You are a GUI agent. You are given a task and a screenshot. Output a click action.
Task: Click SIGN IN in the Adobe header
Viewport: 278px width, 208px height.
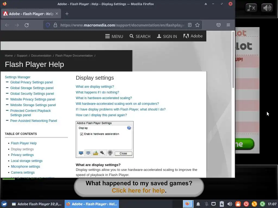point(167,36)
